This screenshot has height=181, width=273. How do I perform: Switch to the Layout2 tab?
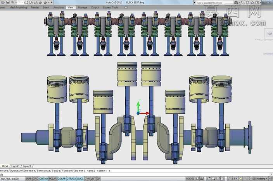point(27,166)
